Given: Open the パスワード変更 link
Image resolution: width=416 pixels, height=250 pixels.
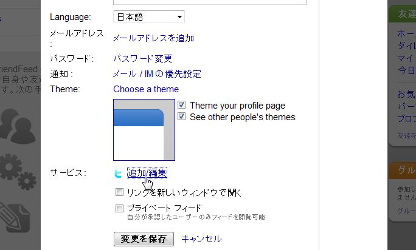Looking at the screenshot, I should tap(143, 58).
